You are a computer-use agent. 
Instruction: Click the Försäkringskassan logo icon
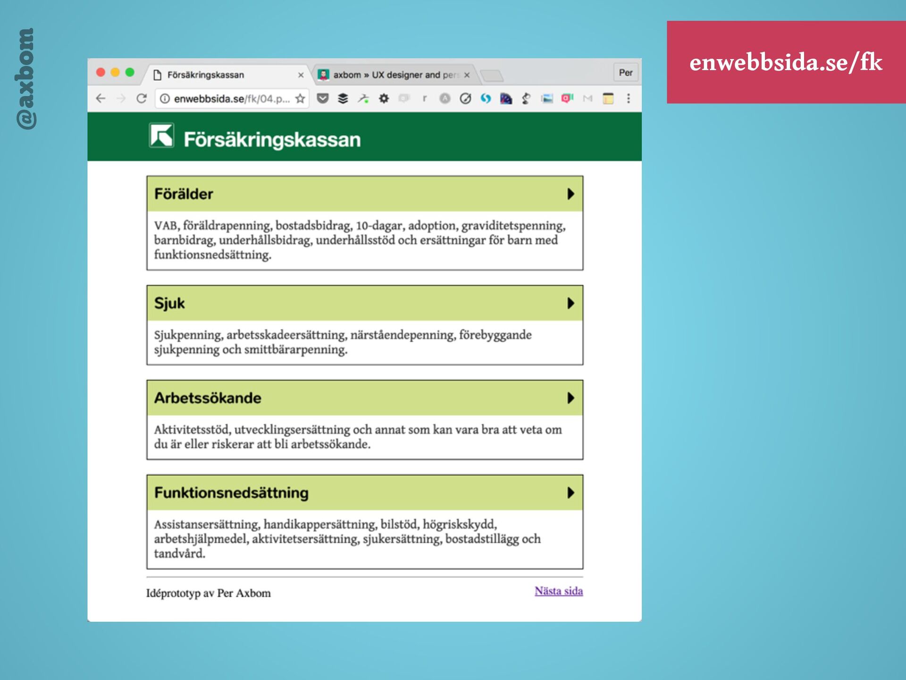[x=161, y=136]
